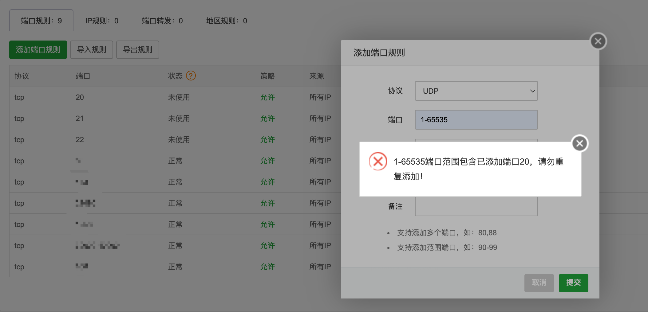
Task: Click the red error icon in the warning popup
Action: (378, 162)
